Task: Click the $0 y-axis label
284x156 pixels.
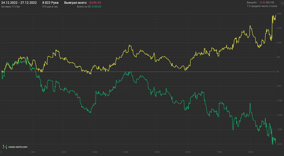Action: (x=278, y=71)
